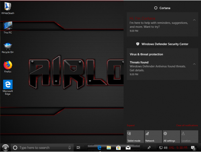Click the 9:38 PM taskbar clock
This screenshot has width=201, height=152.
182,148
